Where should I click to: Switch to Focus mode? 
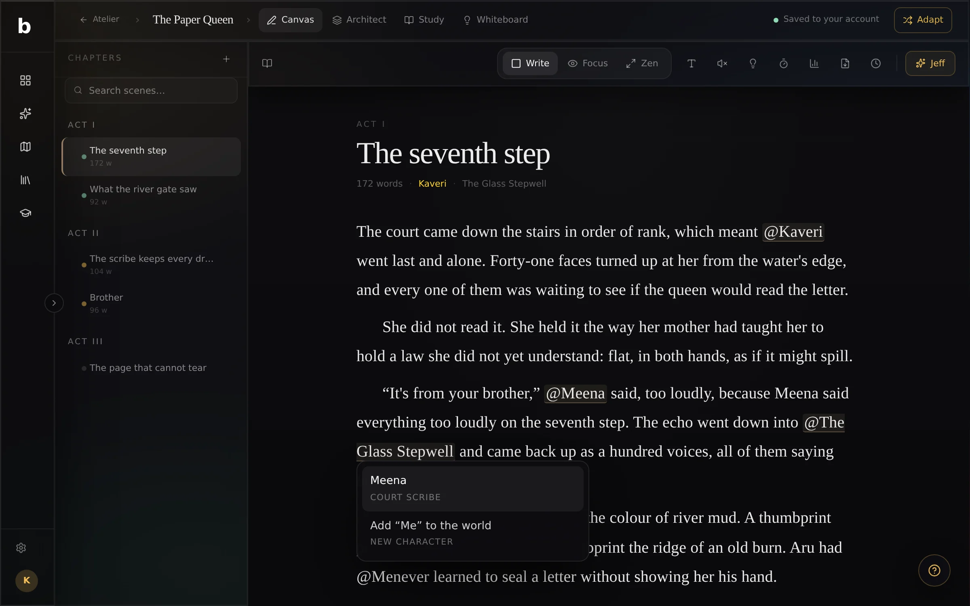(588, 63)
